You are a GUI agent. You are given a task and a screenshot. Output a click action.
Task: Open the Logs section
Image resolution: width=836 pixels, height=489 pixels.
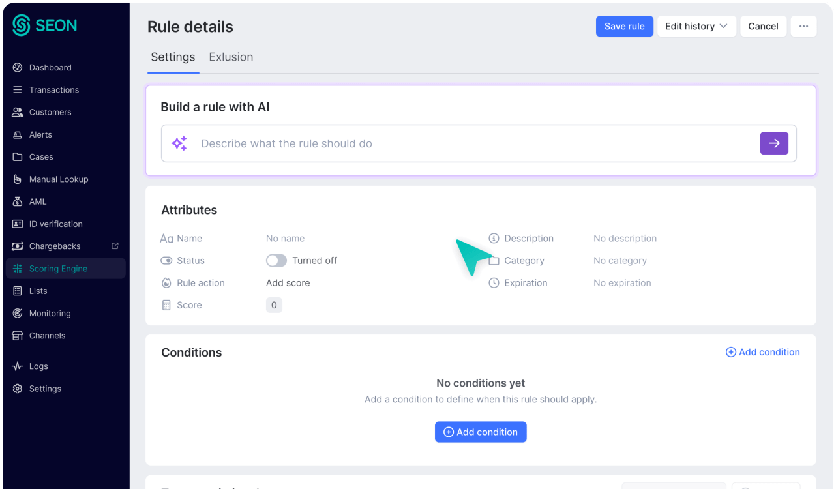pyautogui.click(x=38, y=366)
